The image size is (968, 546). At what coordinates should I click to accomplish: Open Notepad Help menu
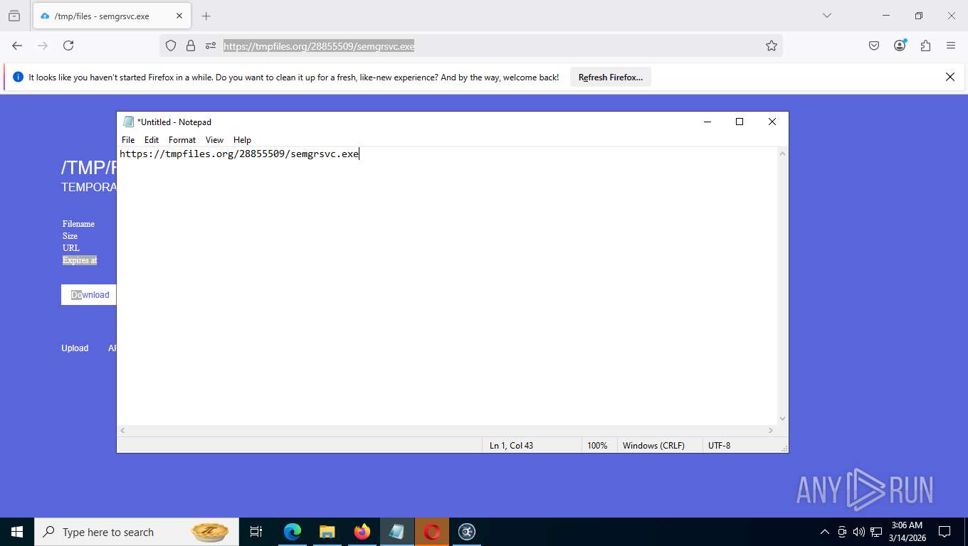coord(242,140)
